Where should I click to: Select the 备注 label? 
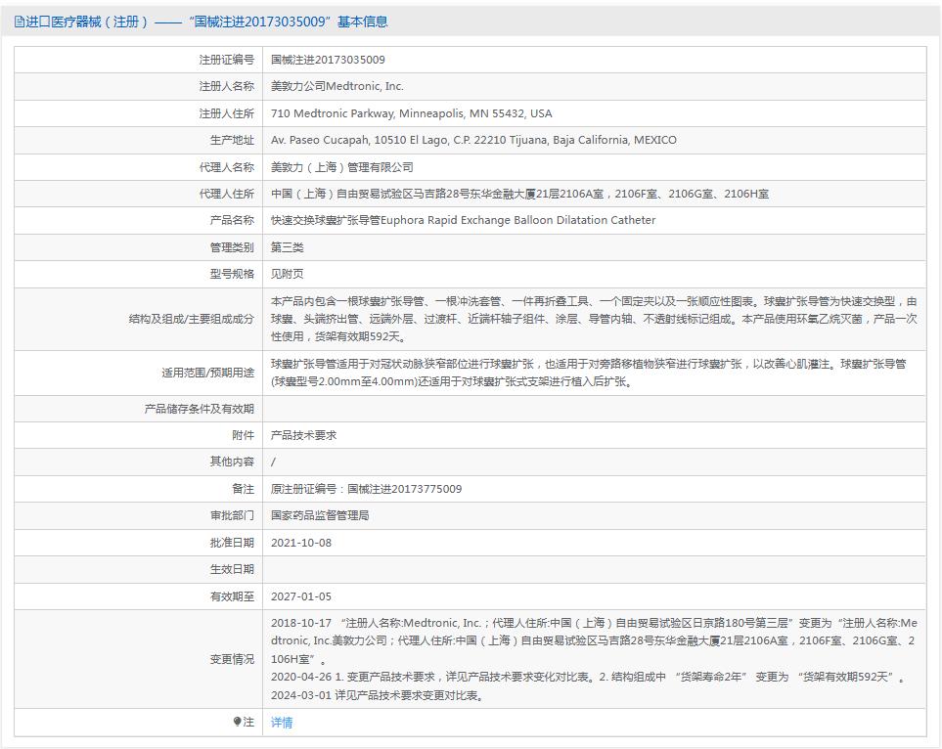click(243, 489)
